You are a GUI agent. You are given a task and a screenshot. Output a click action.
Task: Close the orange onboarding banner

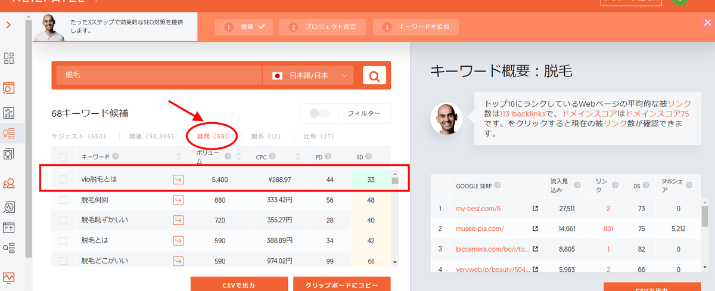tap(707, 23)
